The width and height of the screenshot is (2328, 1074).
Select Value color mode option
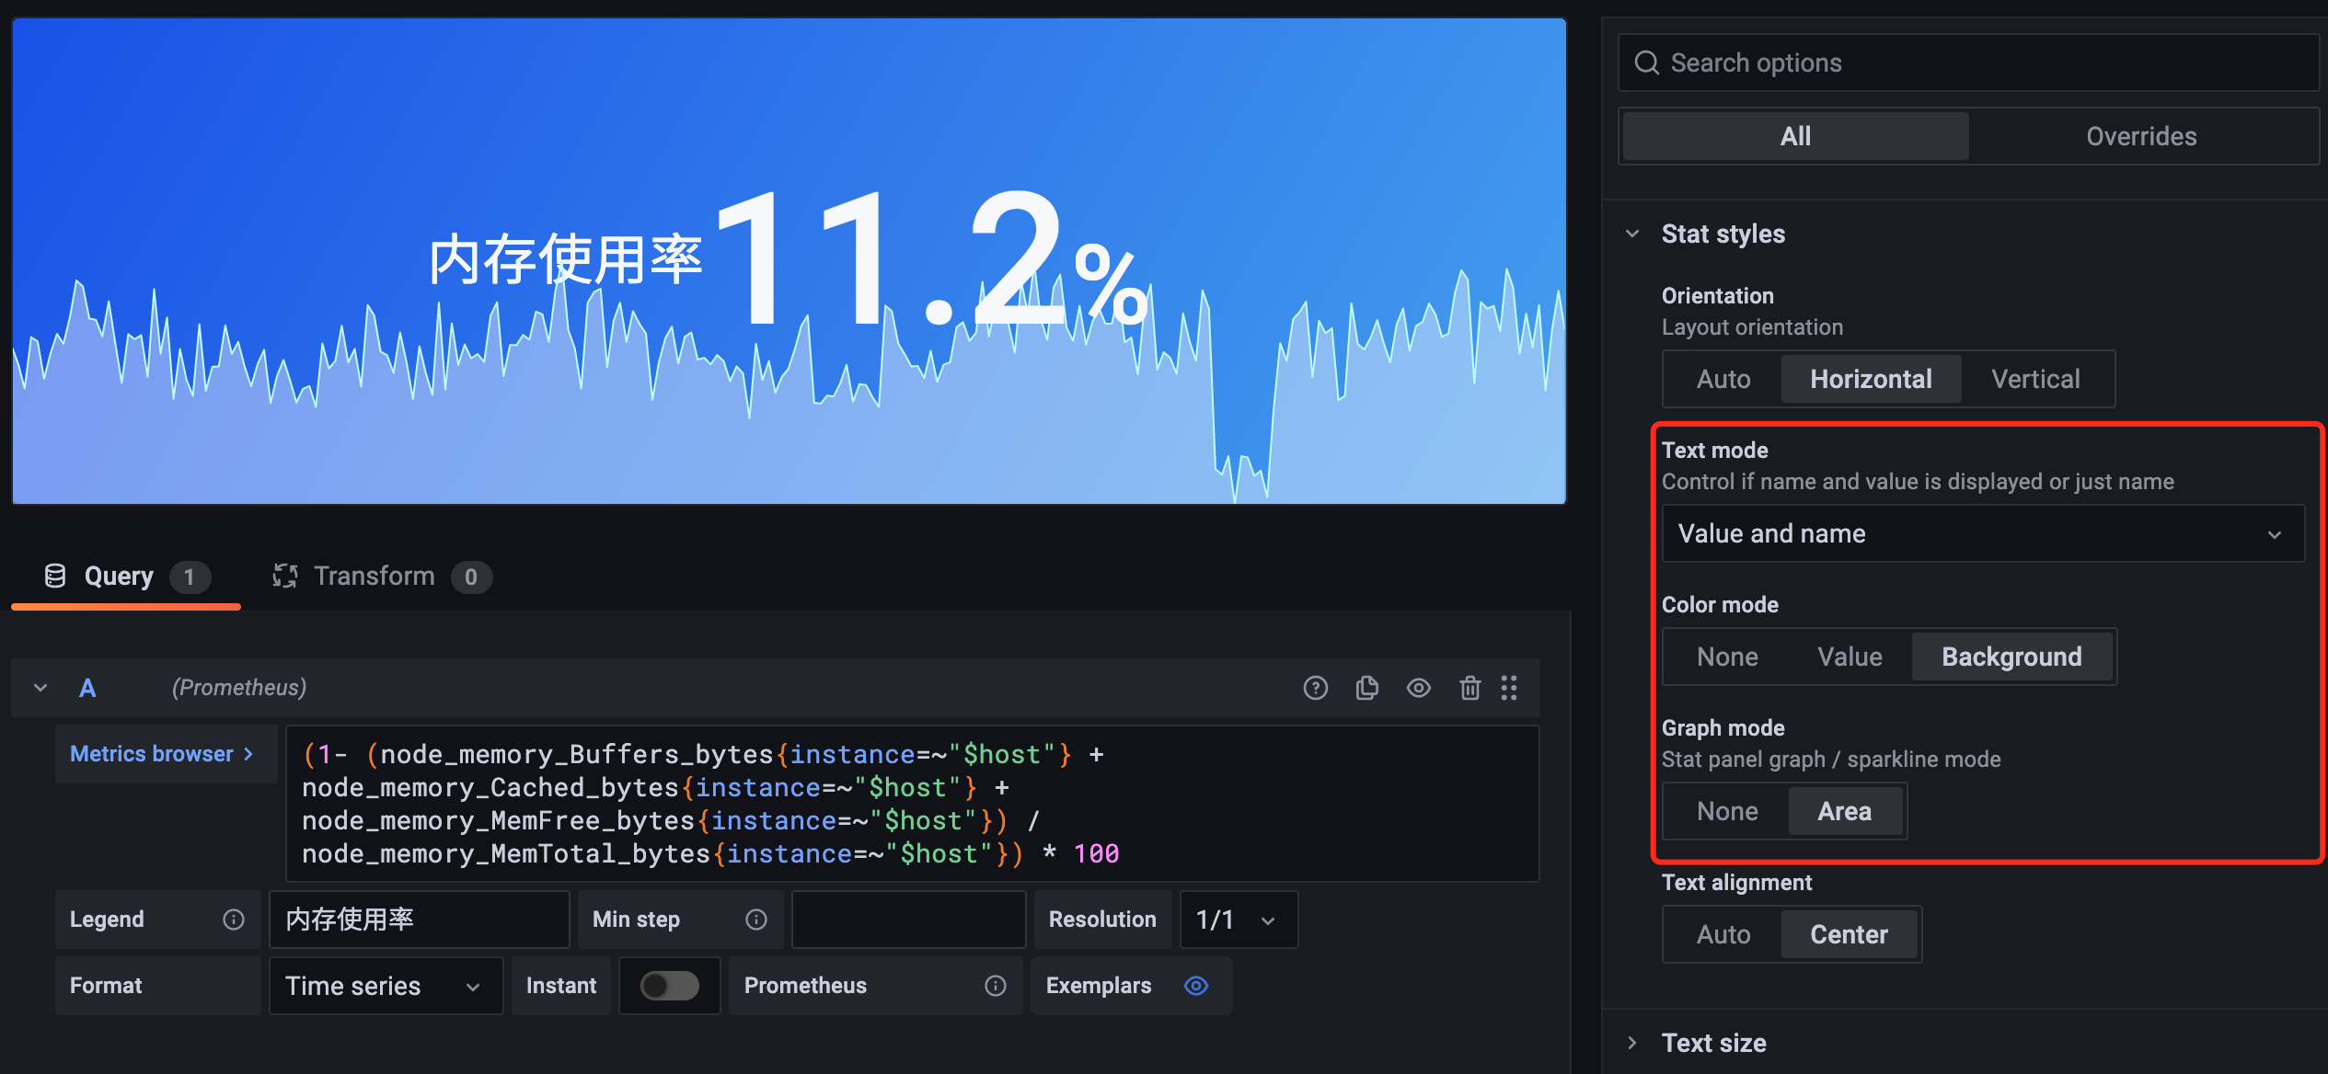point(1849,657)
